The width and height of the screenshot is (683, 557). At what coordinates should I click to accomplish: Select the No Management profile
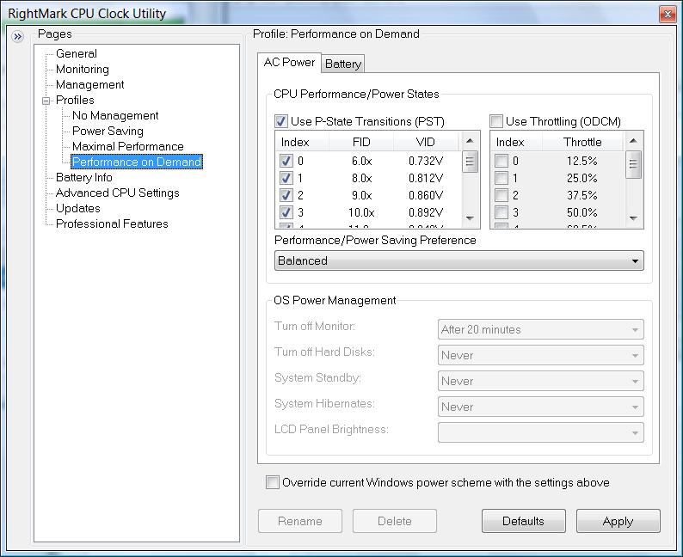(x=115, y=115)
